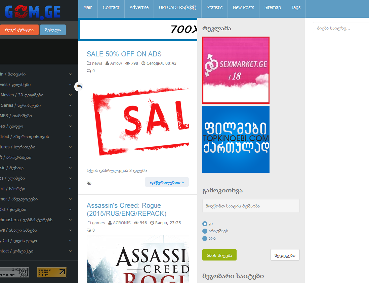Click the TOP.GE counter badge
Screen dimensions: 369x283
coord(14,272)
